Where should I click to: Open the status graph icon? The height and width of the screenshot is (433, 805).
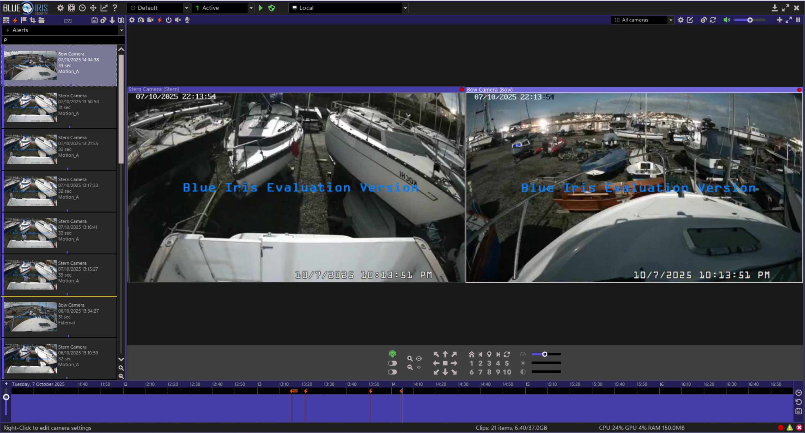[104, 8]
